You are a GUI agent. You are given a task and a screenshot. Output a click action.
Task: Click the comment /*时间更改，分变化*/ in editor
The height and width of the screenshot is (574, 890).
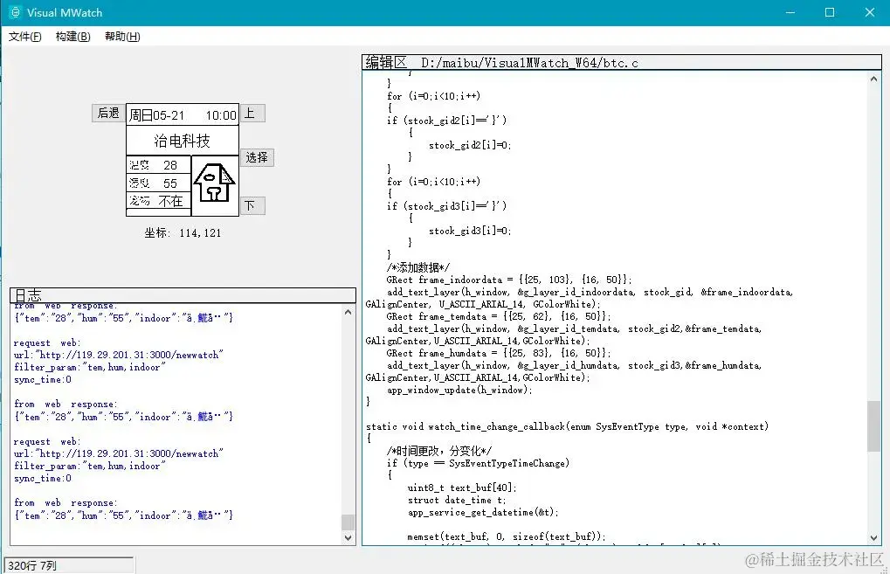pos(439,451)
